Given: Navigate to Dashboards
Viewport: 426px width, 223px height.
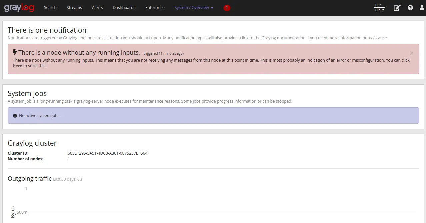Looking at the screenshot, I should 124,8.
